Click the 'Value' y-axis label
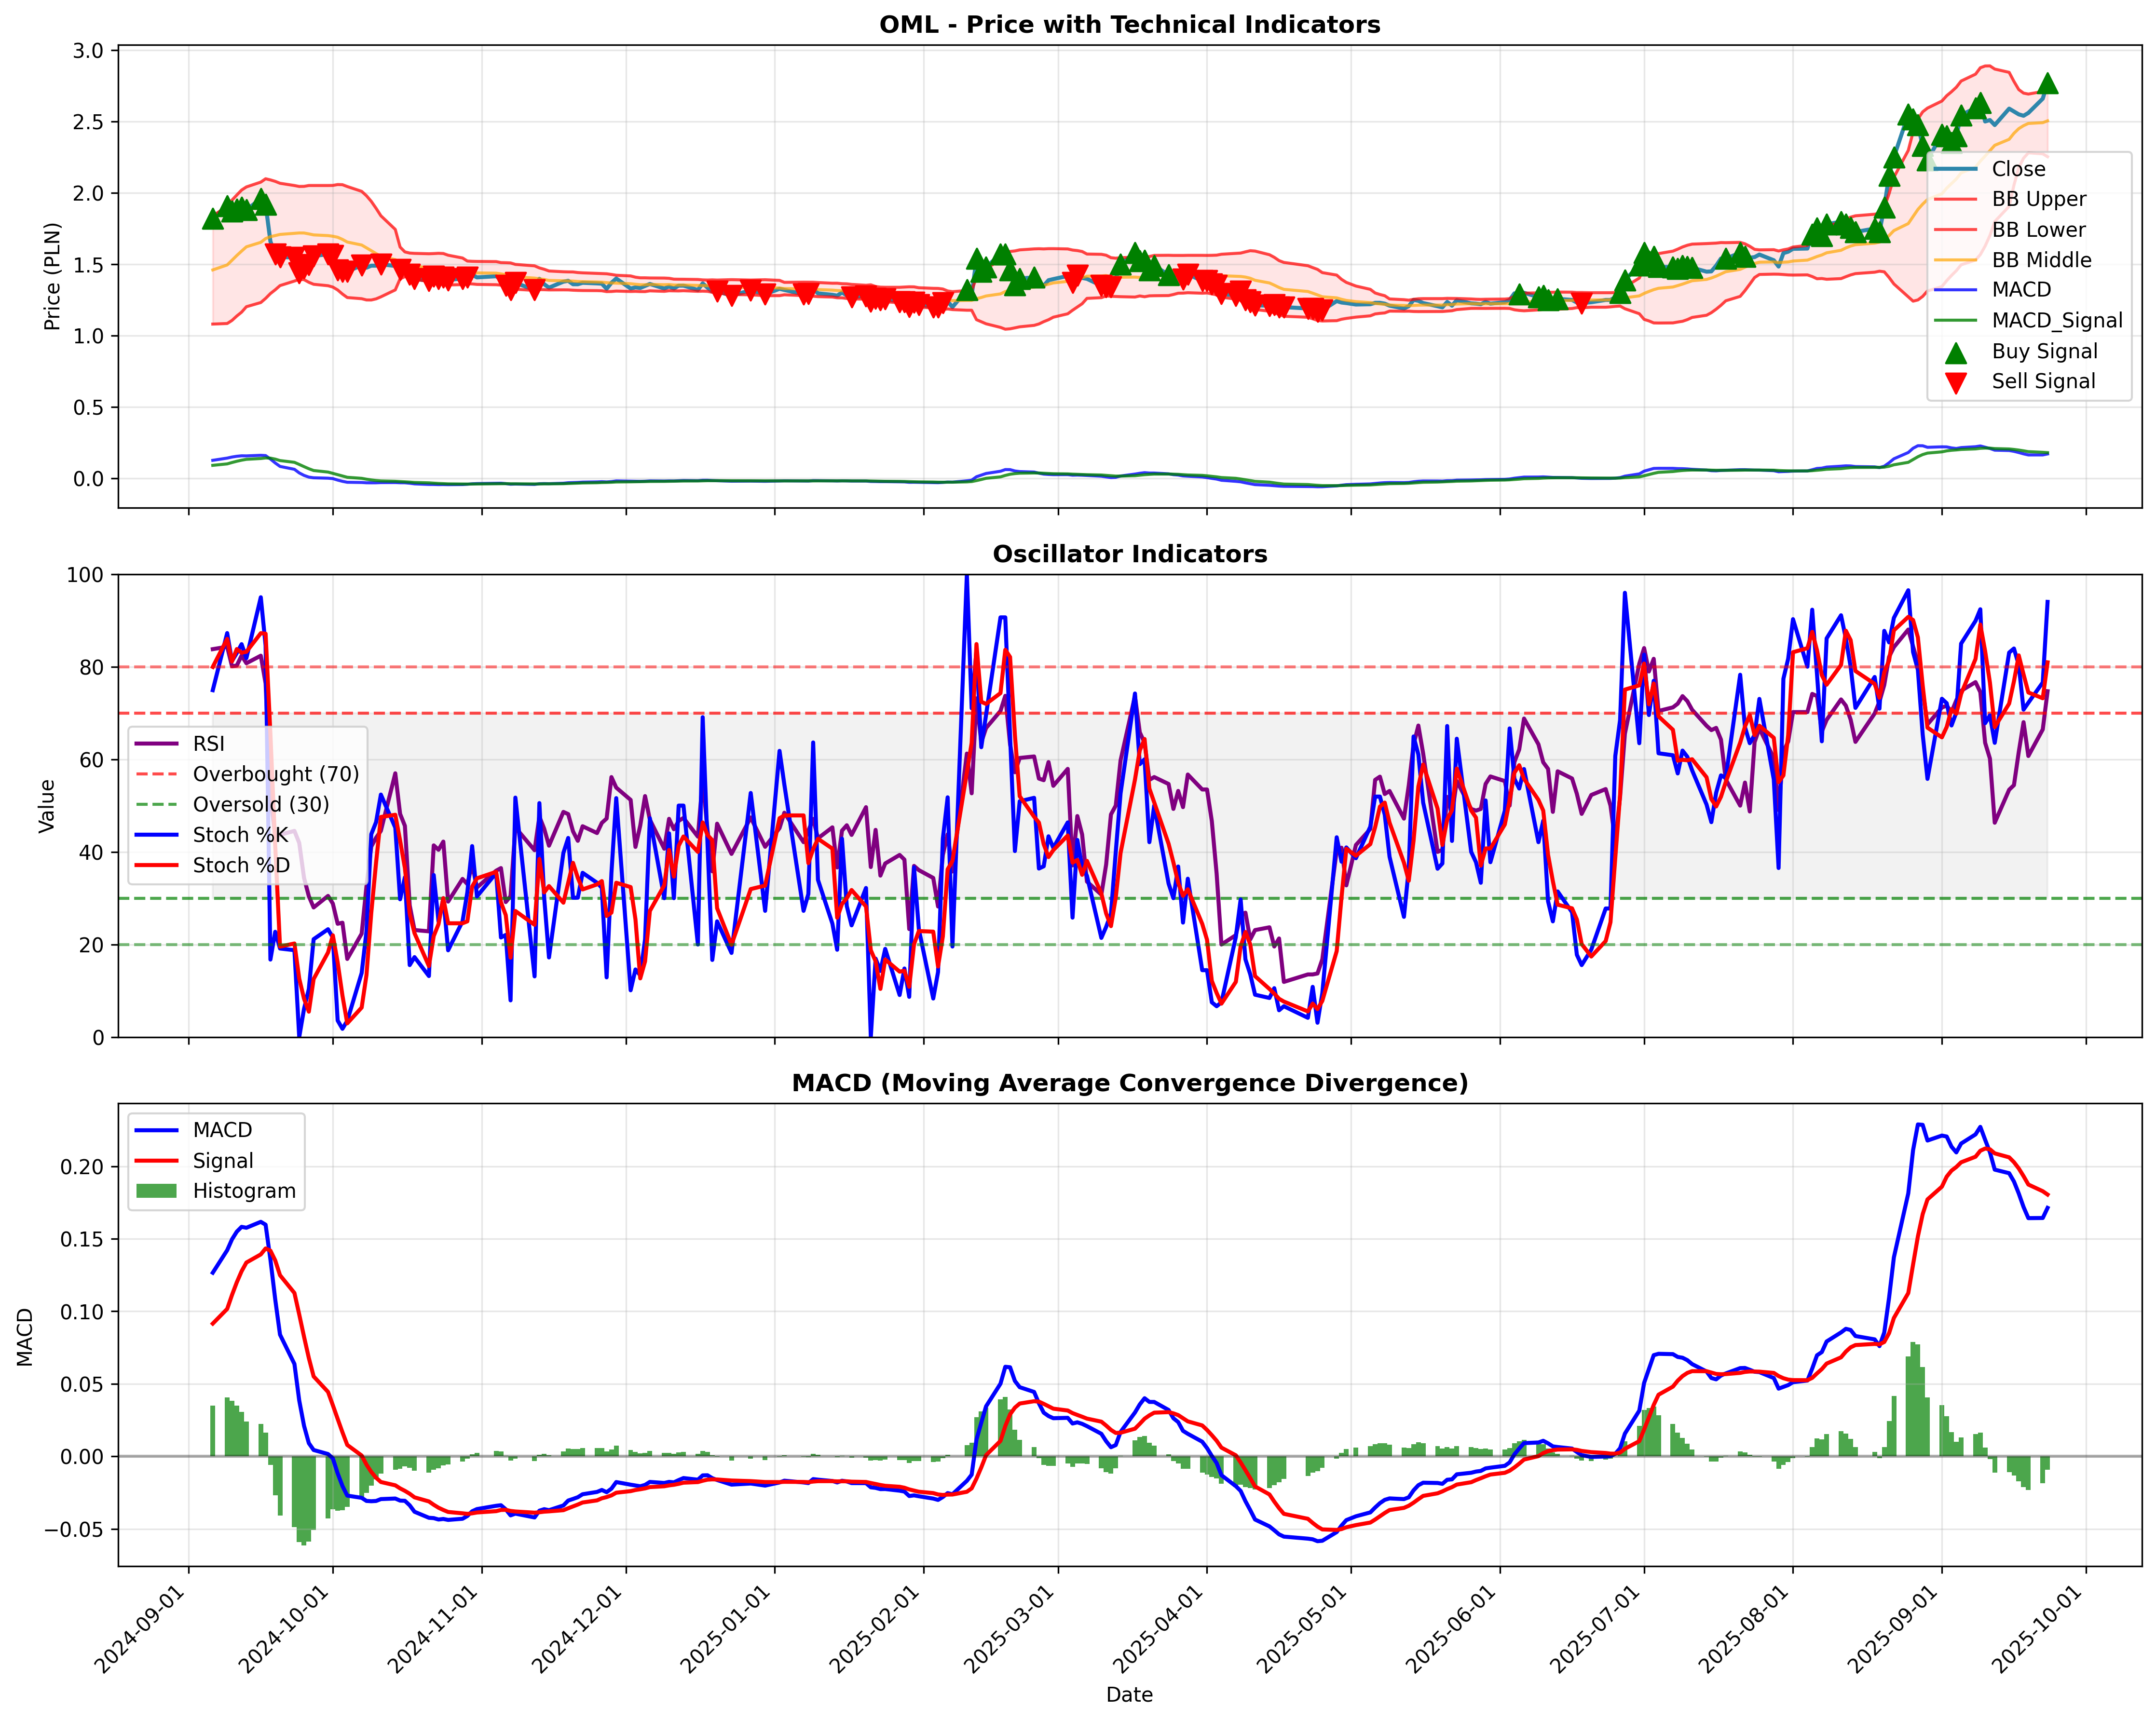Image resolution: width=2156 pixels, height=1720 pixels. [x=46, y=806]
